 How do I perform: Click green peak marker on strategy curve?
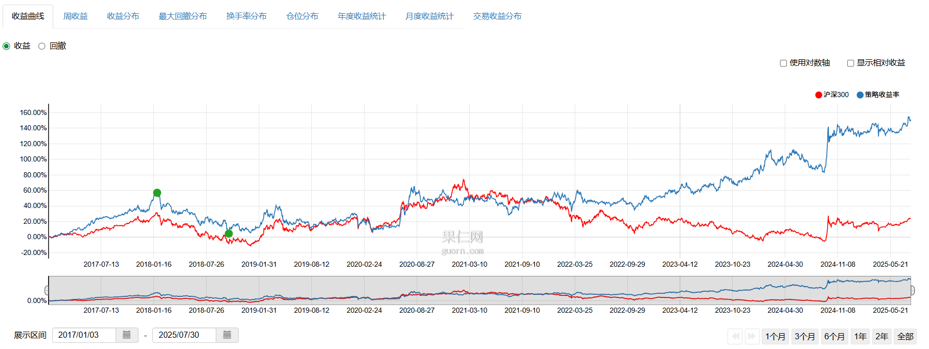(157, 193)
